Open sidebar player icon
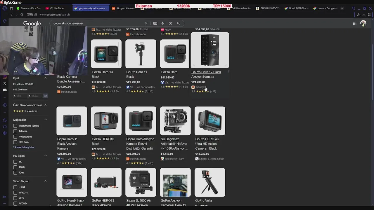The width and height of the screenshot is (374, 210). pos(4,105)
